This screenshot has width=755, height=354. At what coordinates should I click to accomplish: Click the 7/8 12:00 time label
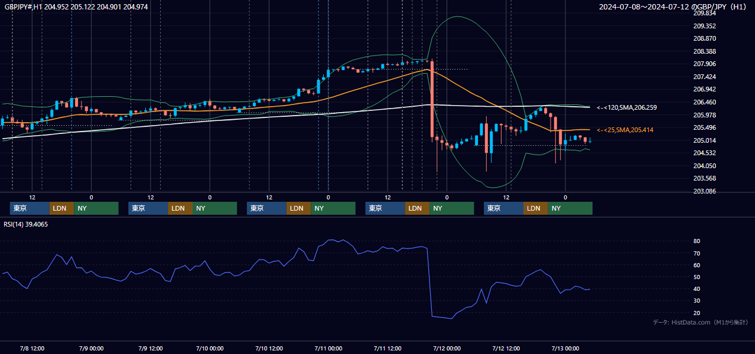32,348
